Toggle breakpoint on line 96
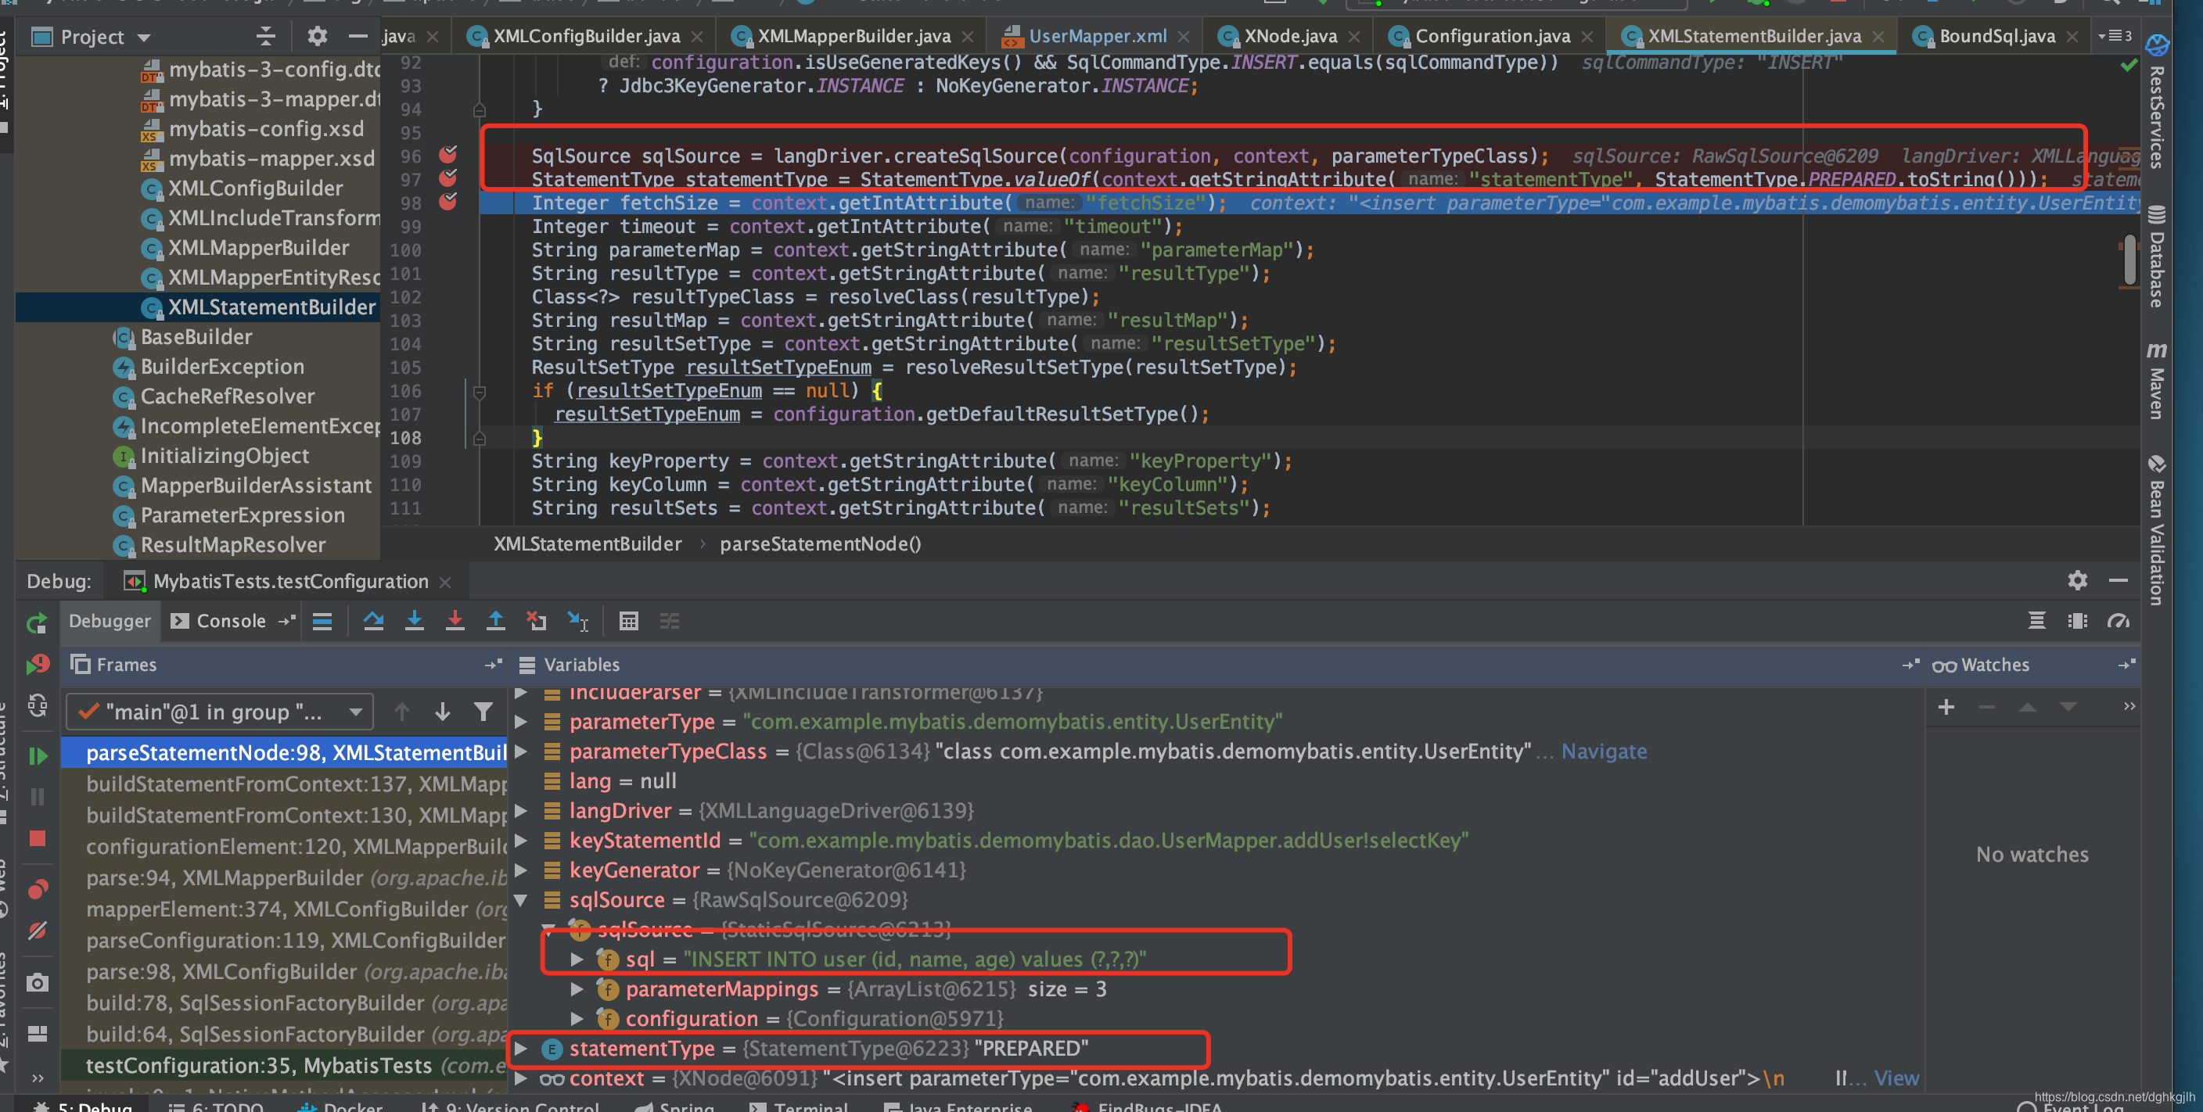 [448, 155]
